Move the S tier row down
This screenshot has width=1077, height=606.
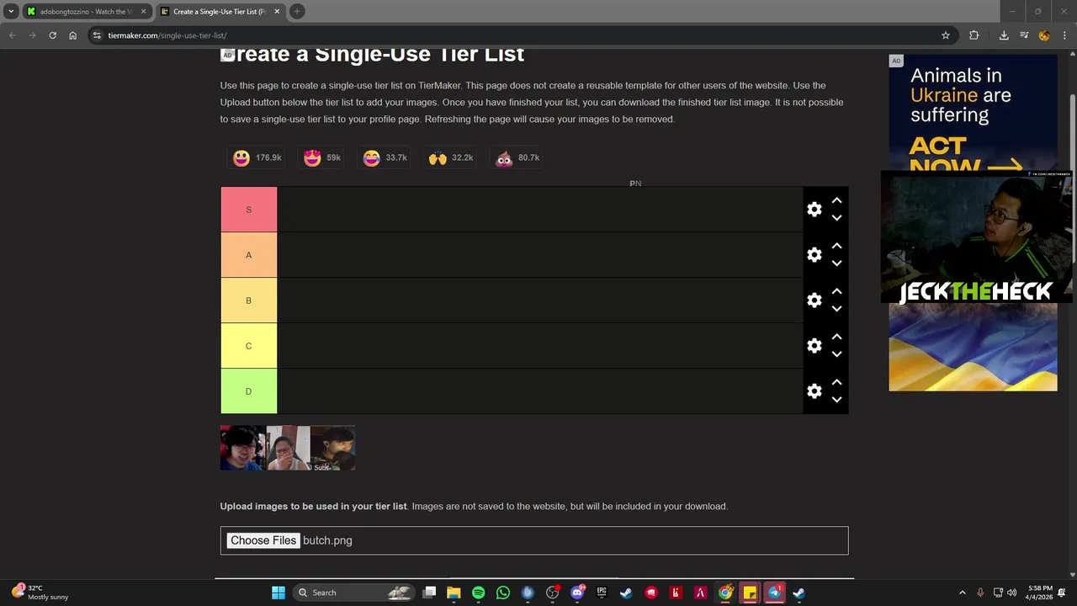click(836, 218)
